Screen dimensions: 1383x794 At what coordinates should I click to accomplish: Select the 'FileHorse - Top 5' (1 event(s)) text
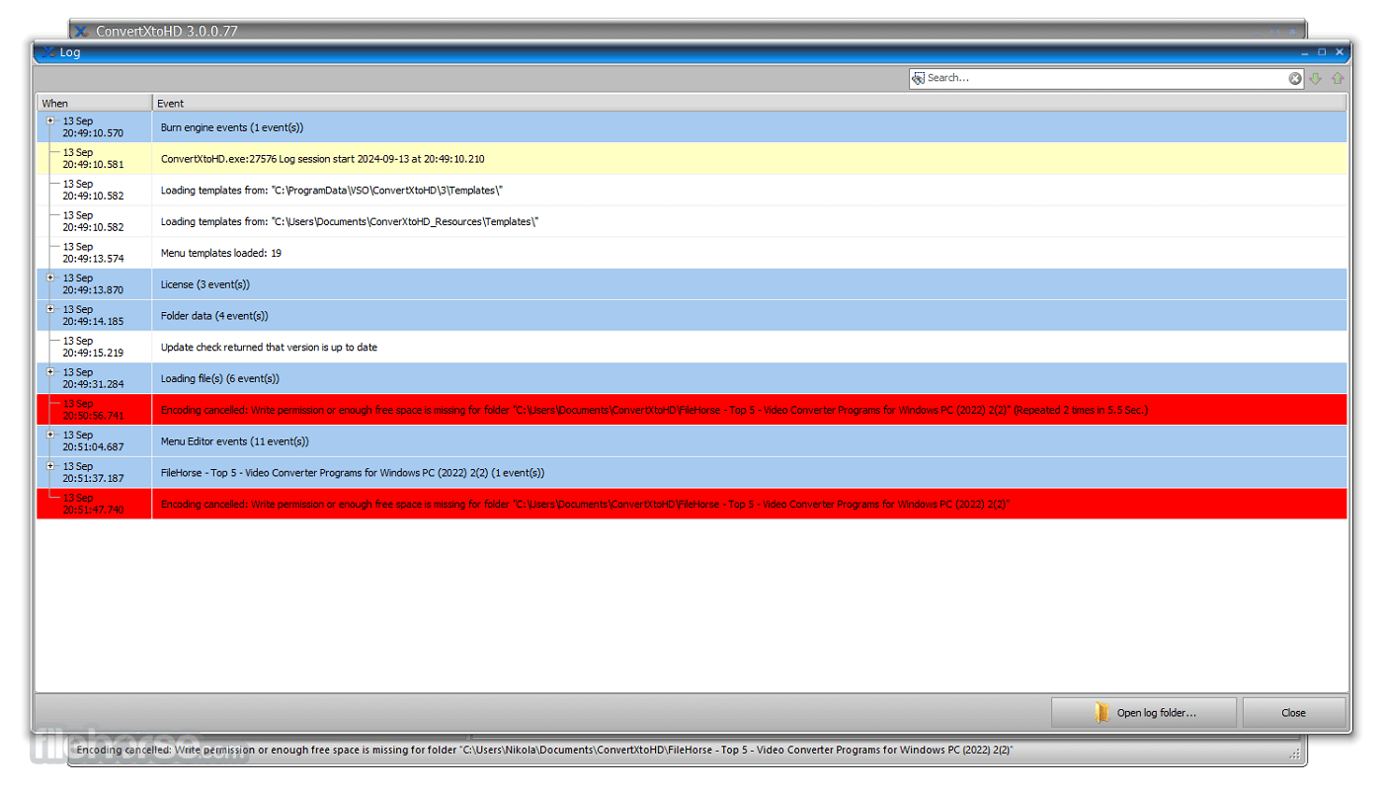tap(353, 473)
